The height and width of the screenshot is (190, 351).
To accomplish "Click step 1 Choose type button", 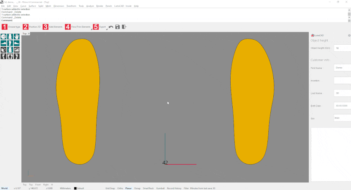I will point(11,27).
